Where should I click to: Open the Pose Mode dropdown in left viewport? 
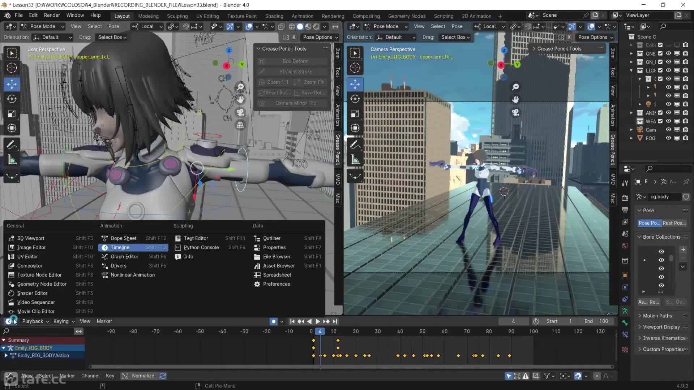pyautogui.click(x=43, y=26)
